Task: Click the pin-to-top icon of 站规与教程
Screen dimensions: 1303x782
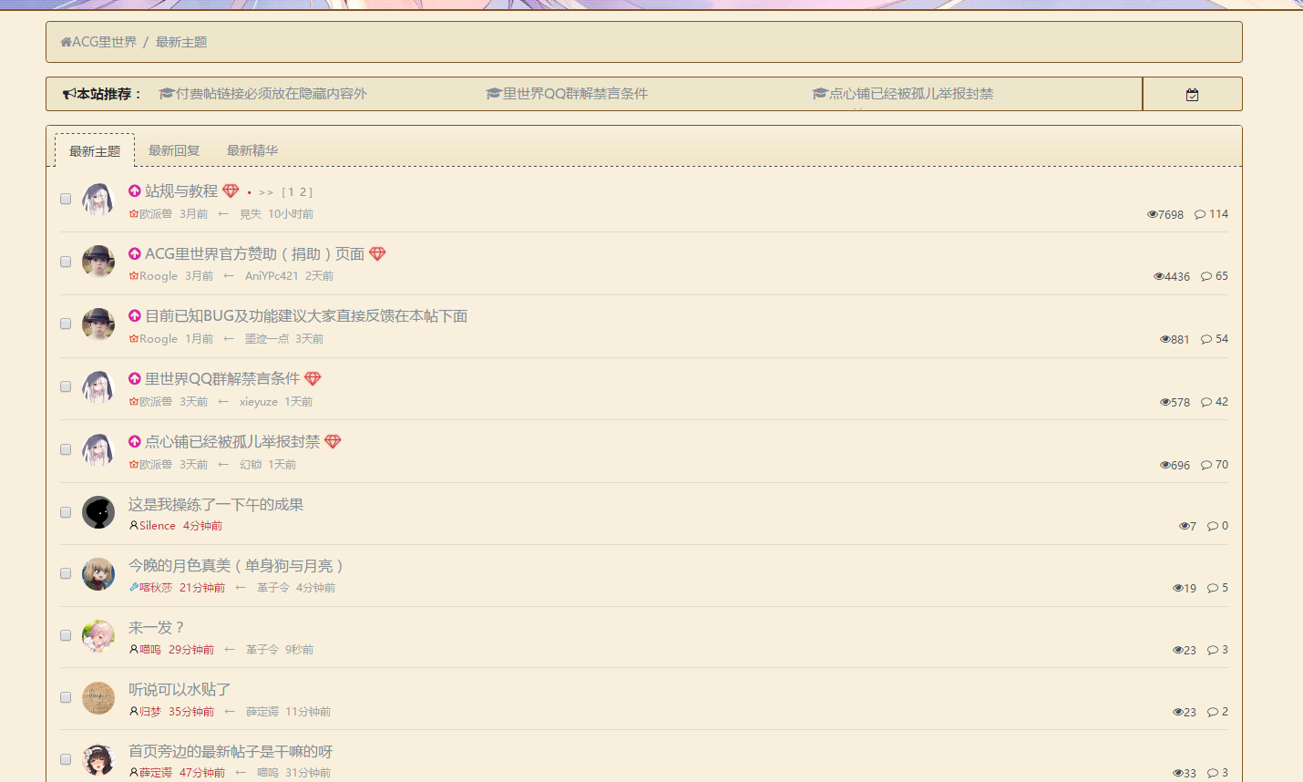Action: (135, 191)
